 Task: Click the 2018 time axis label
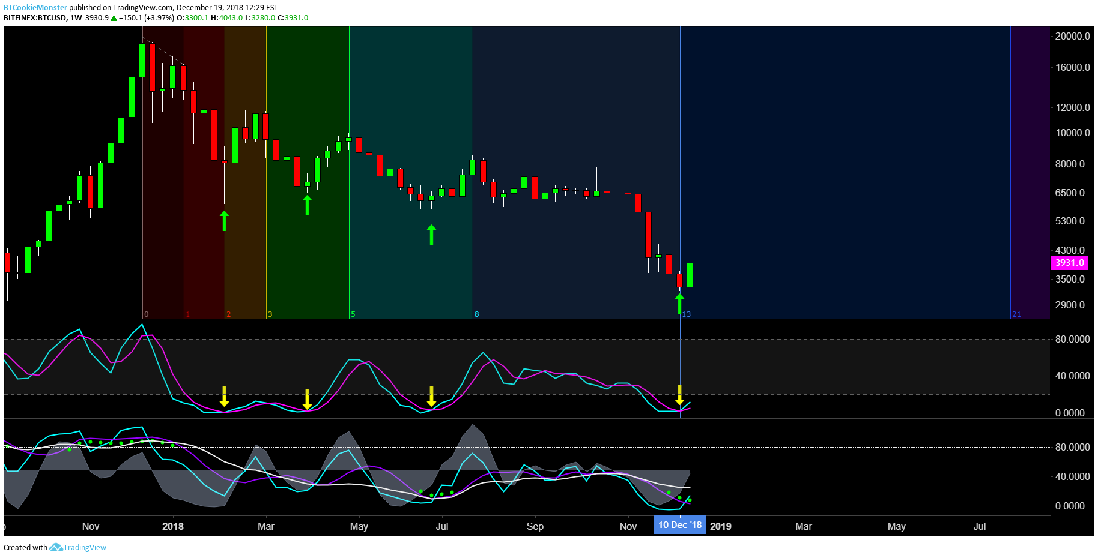tap(173, 526)
